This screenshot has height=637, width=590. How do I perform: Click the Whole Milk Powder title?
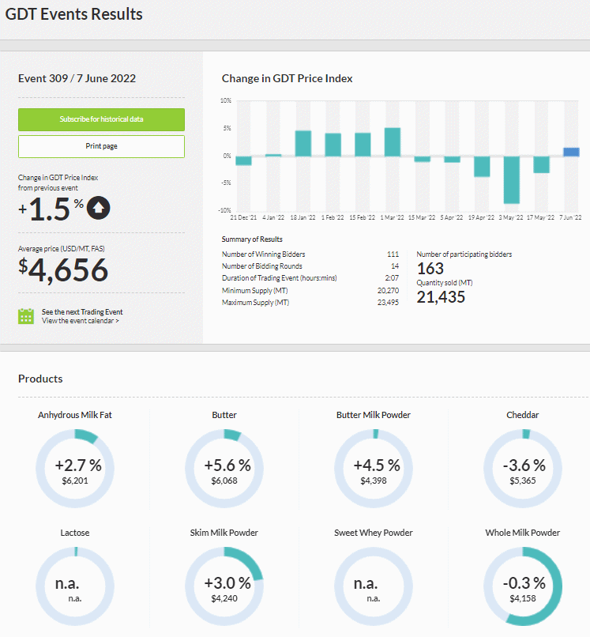(x=523, y=533)
